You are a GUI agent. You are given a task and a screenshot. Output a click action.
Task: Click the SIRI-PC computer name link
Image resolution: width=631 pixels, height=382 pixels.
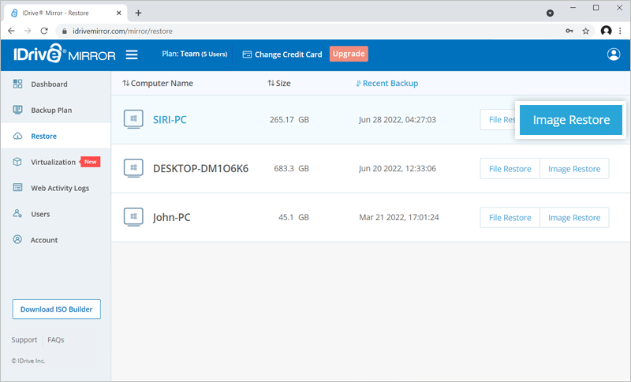coord(170,119)
